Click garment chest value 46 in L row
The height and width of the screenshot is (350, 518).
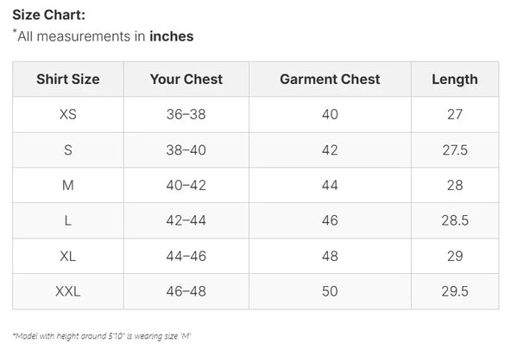tap(330, 220)
